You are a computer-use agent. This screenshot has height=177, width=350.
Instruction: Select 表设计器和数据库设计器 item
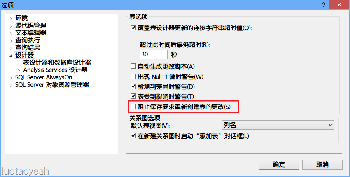pos(57,63)
